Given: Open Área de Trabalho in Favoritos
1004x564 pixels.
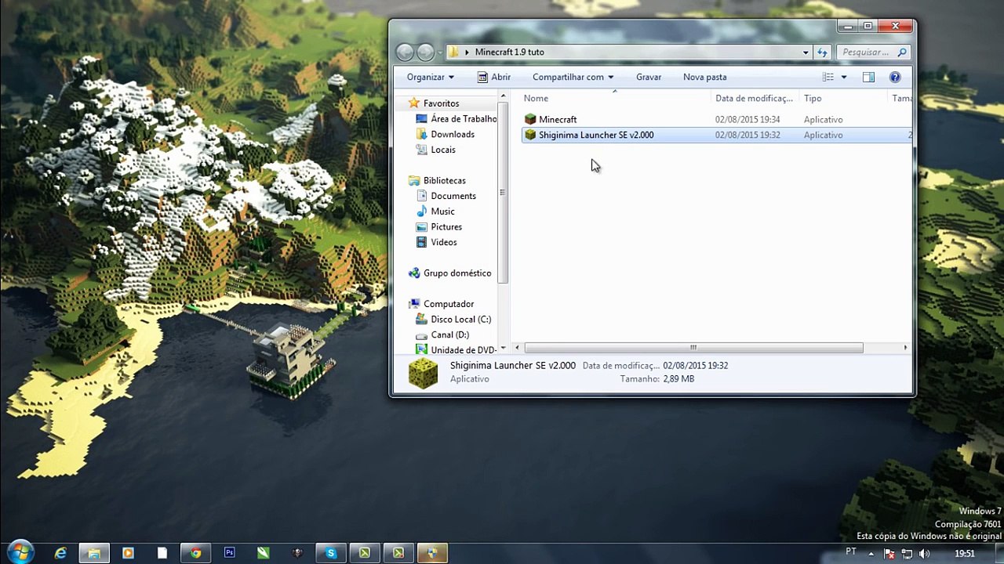Looking at the screenshot, I should (x=464, y=118).
